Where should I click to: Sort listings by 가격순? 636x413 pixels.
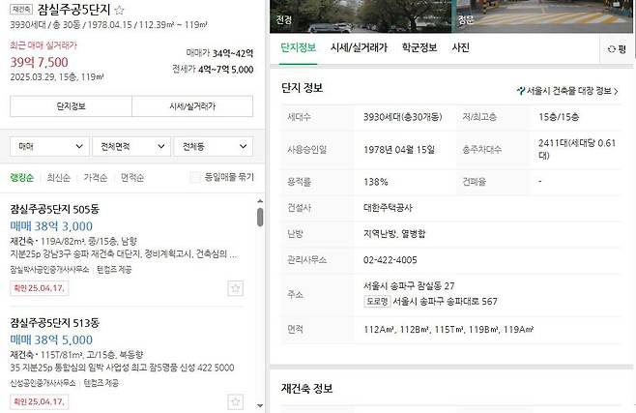click(95, 178)
